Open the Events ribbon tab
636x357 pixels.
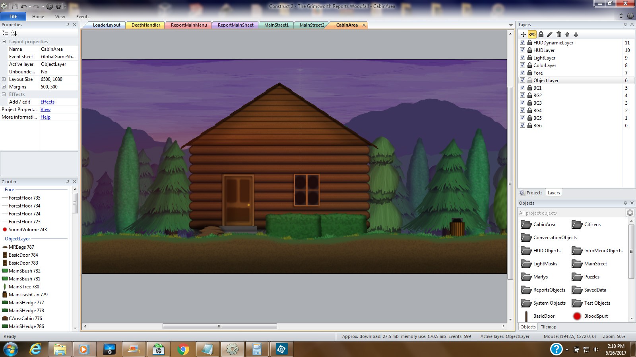click(x=83, y=17)
